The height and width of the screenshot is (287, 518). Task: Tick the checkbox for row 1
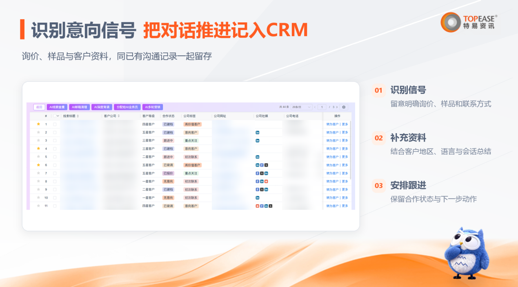[x=55, y=124]
